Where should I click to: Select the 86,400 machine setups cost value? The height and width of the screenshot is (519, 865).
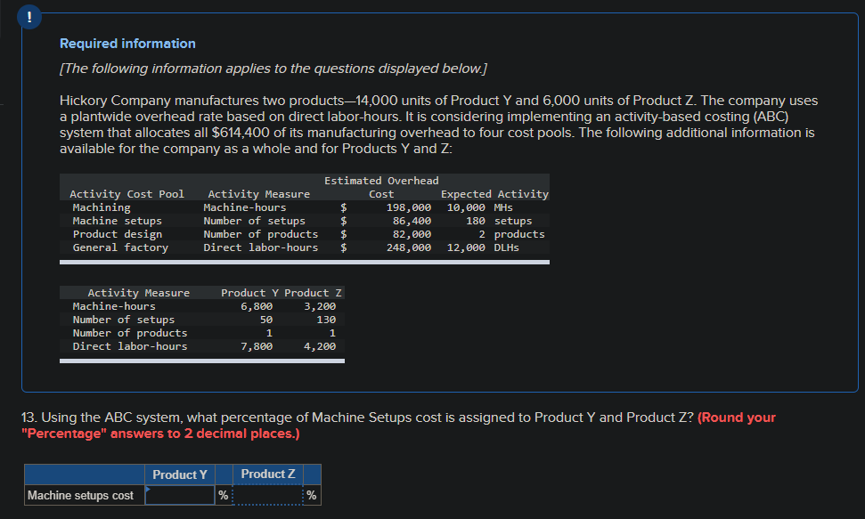tap(412, 221)
